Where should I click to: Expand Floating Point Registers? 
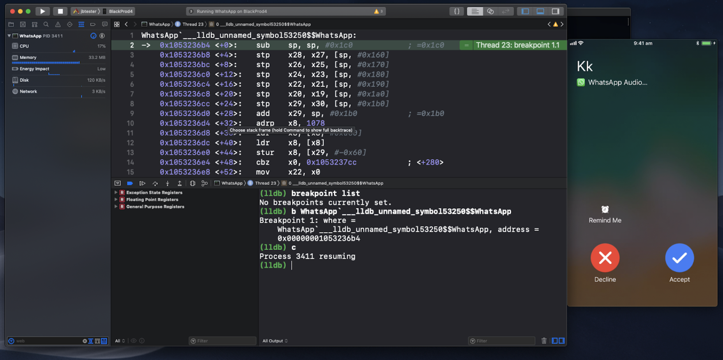[116, 199]
